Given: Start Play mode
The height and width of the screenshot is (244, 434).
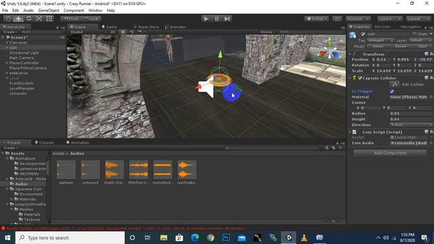Looking at the screenshot, I should click(206, 18).
